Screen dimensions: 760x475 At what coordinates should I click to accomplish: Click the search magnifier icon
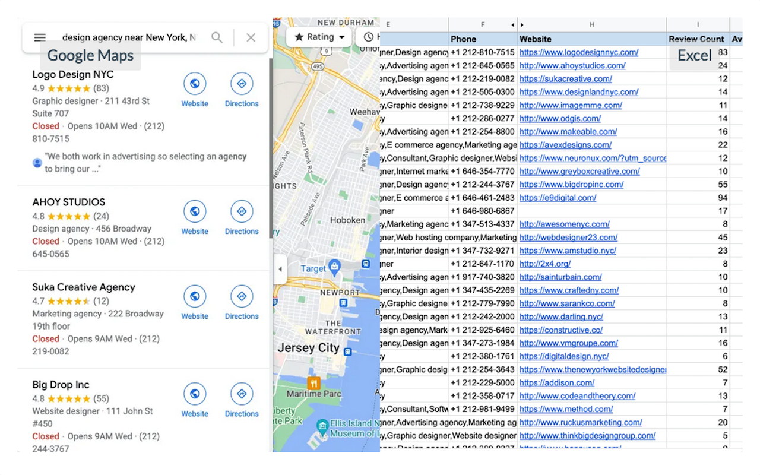click(x=217, y=37)
